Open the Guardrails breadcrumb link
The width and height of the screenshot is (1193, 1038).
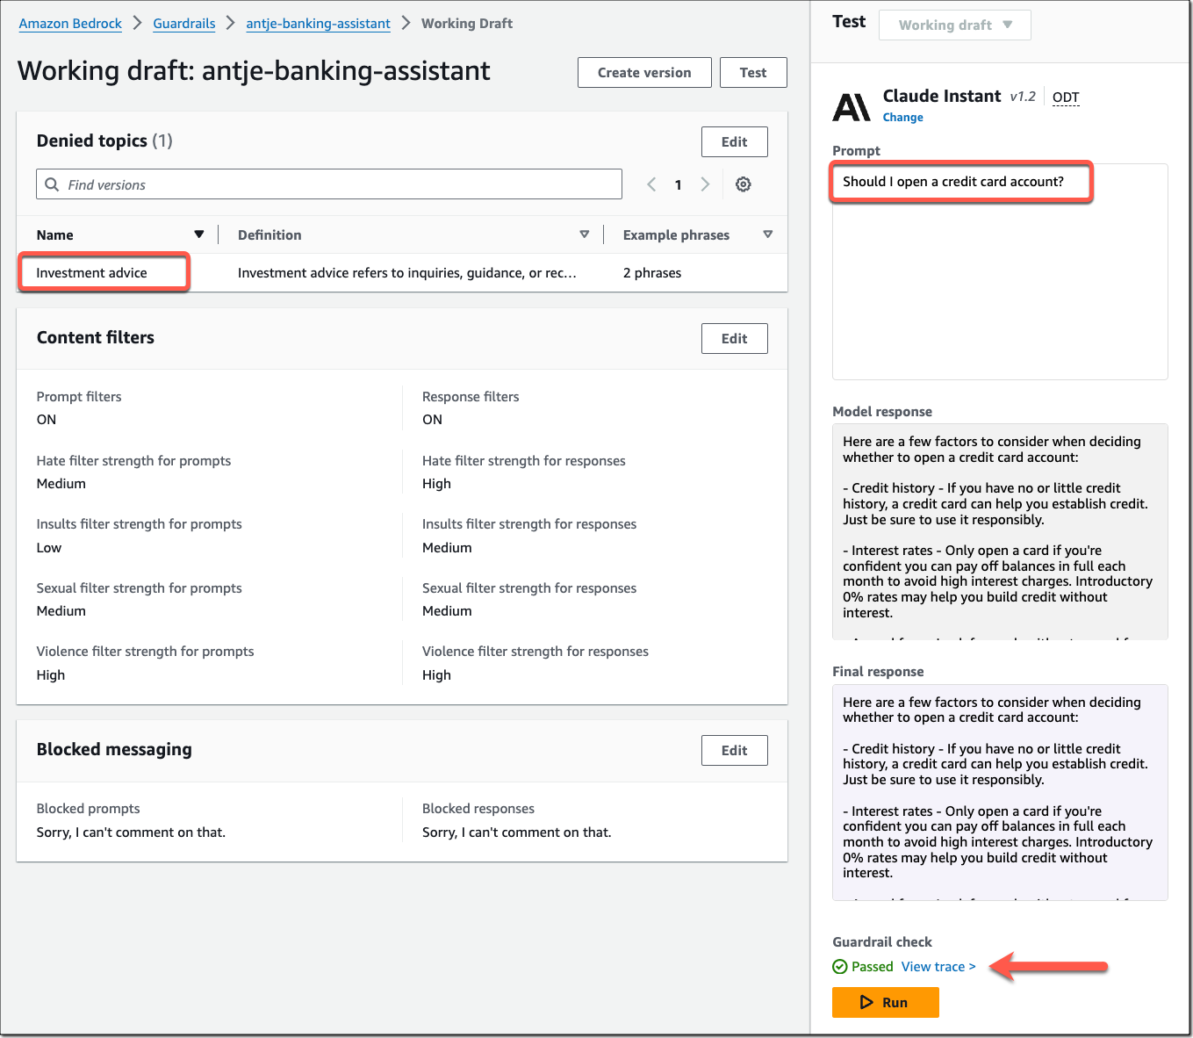184,24
